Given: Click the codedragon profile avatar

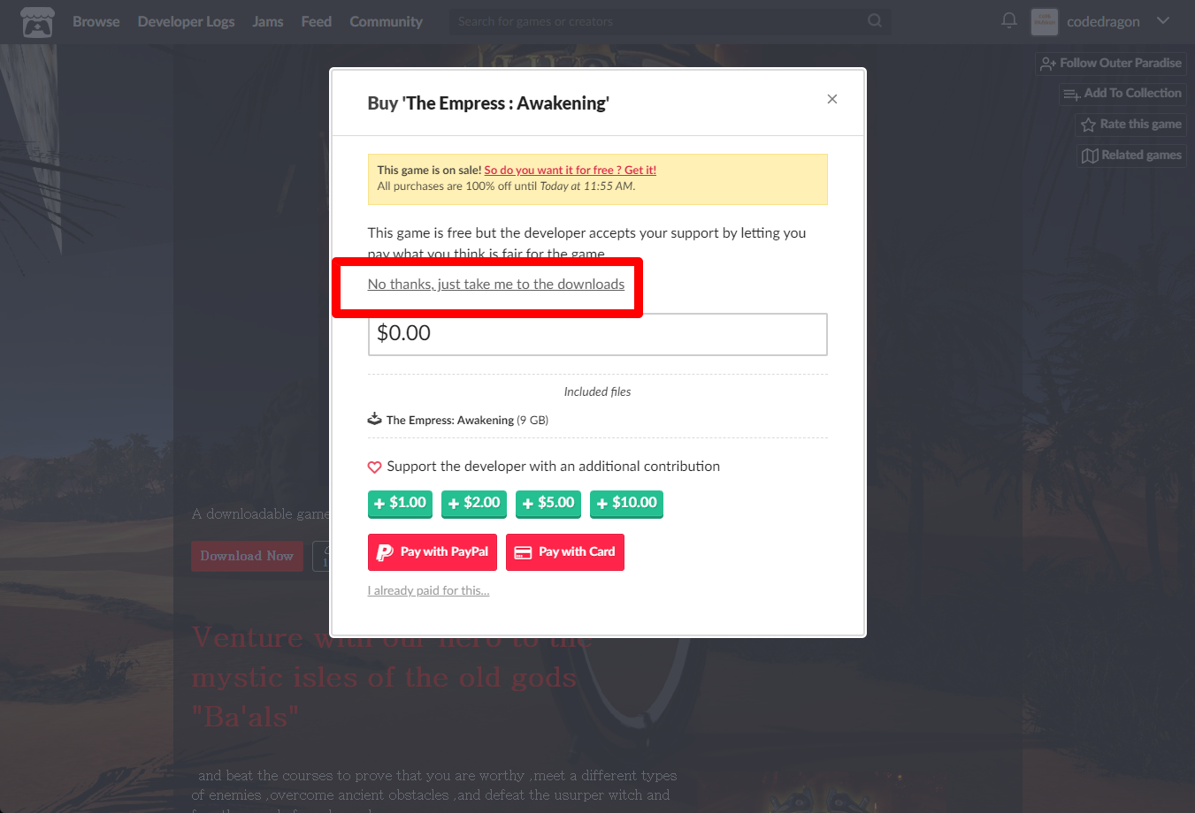Looking at the screenshot, I should pos(1045,21).
